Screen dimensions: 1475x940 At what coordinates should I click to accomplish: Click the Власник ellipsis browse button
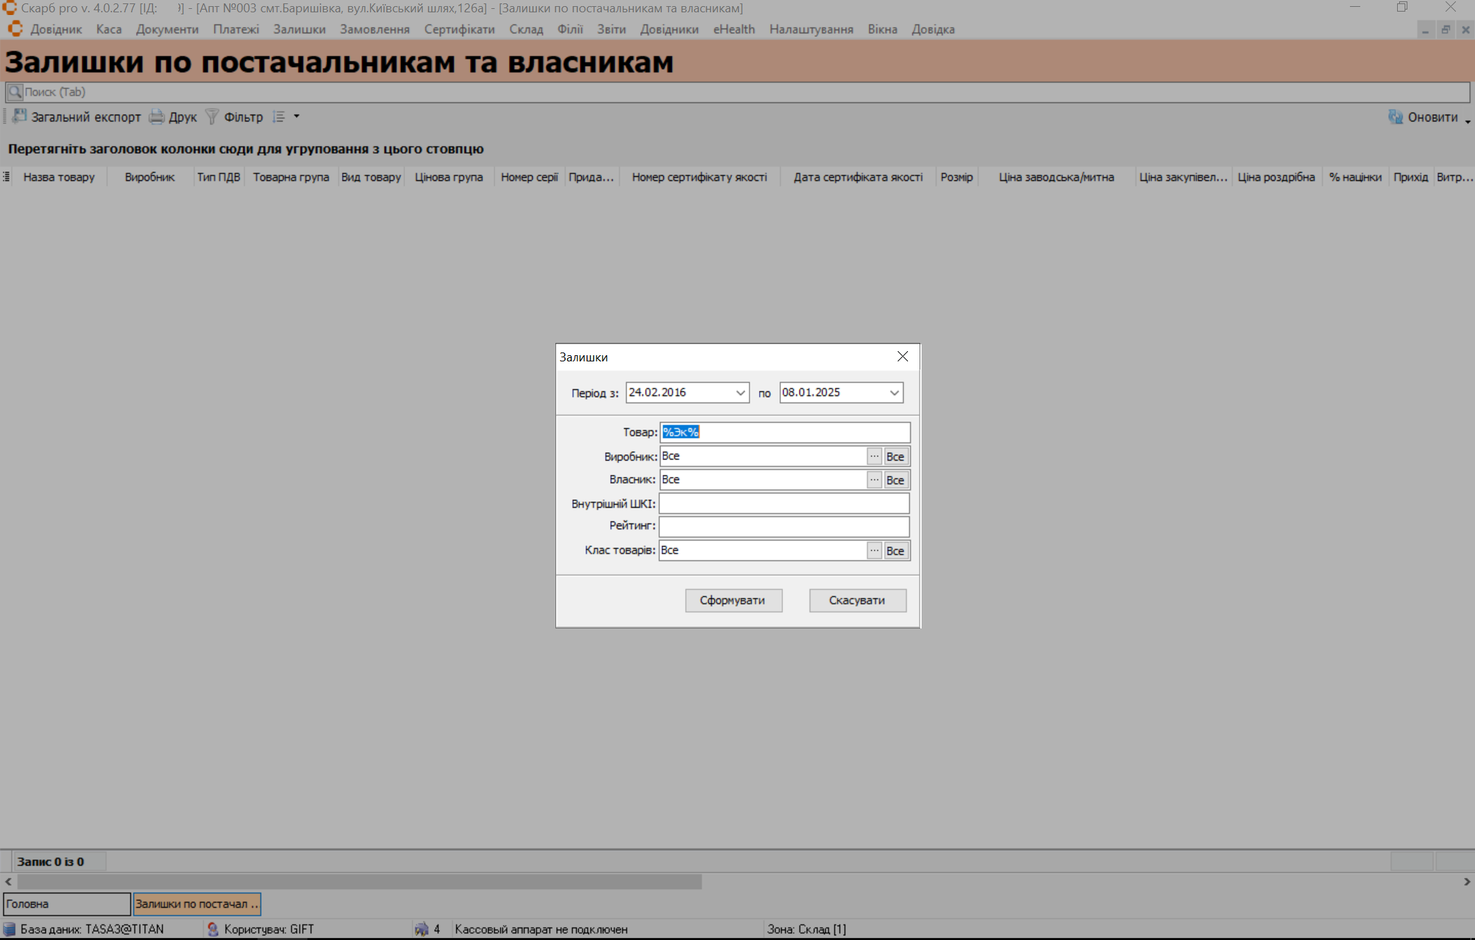[x=874, y=480]
